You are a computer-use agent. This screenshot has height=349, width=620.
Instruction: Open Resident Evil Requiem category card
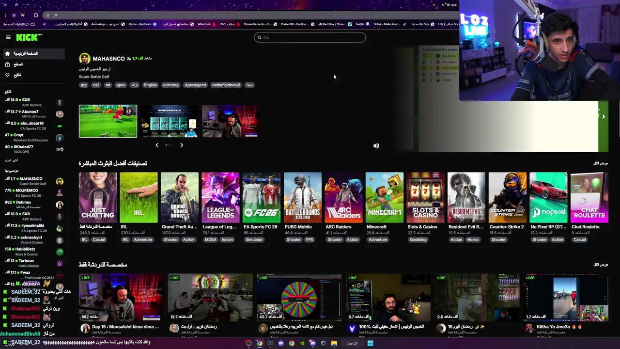[x=466, y=198]
